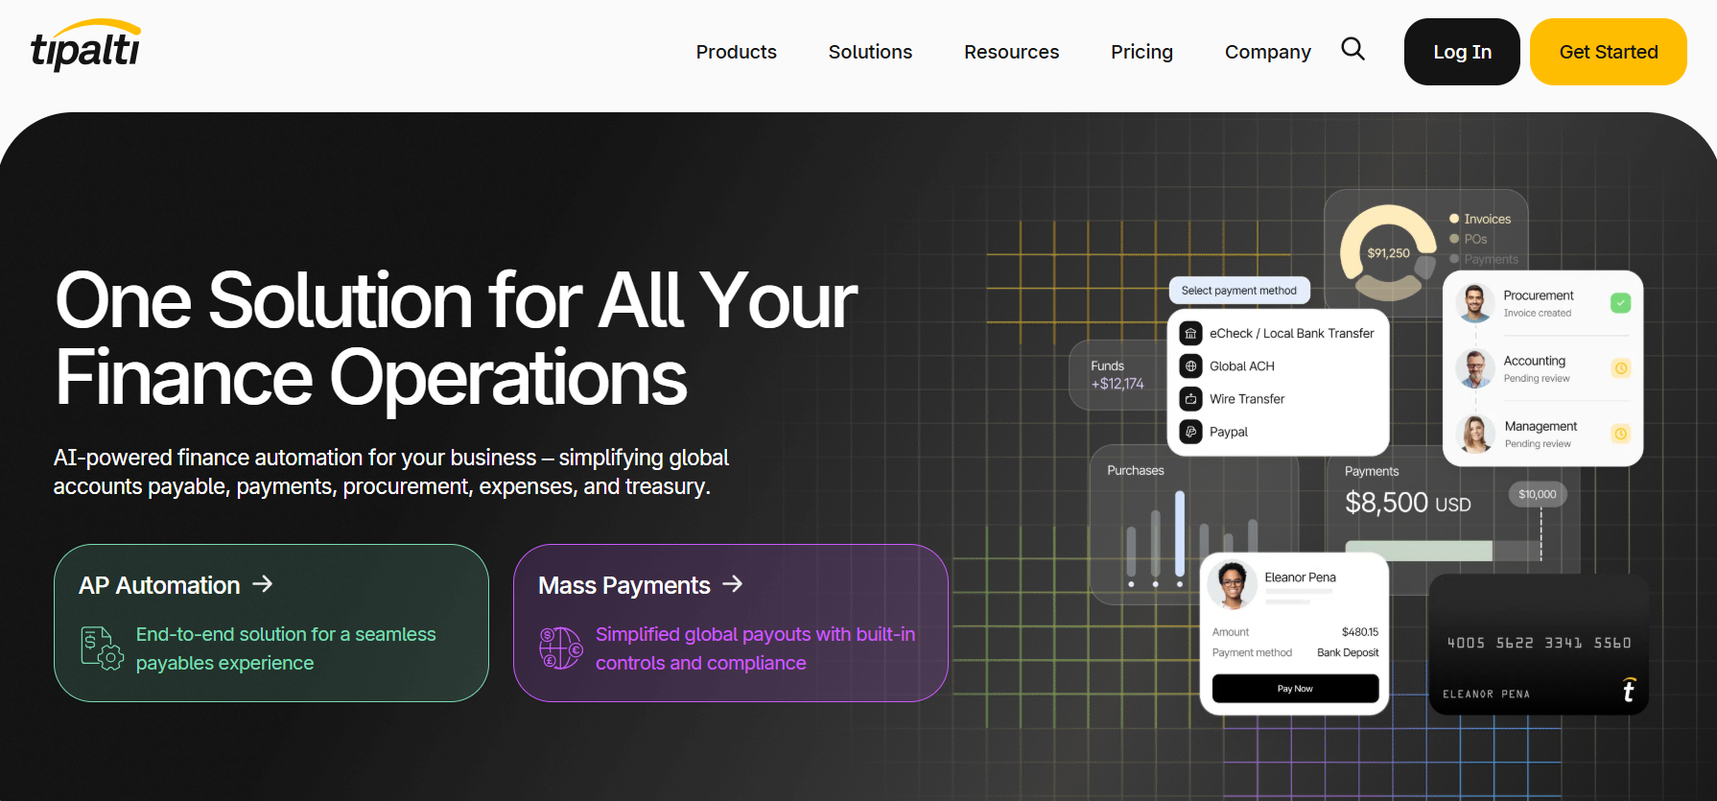The image size is (1717, 801).
Task: Click the Bank Deposit payment method value
Action: point(1348,653)
